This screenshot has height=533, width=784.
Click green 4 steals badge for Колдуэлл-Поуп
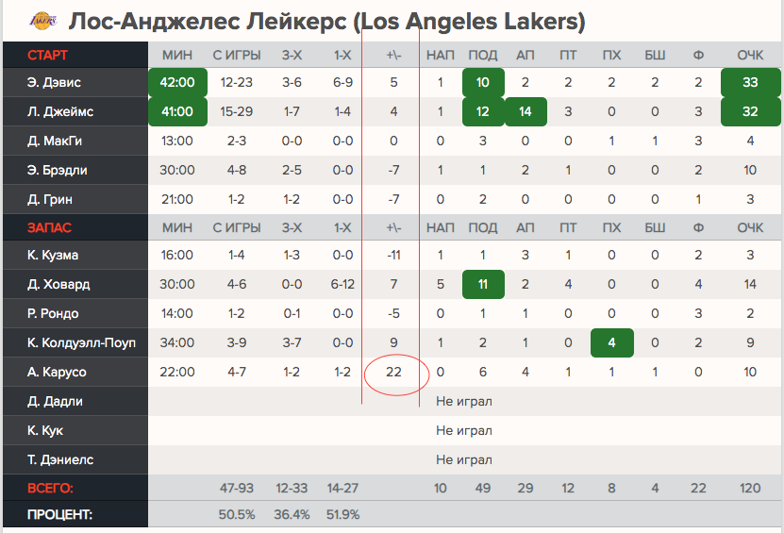coord(611,343)
